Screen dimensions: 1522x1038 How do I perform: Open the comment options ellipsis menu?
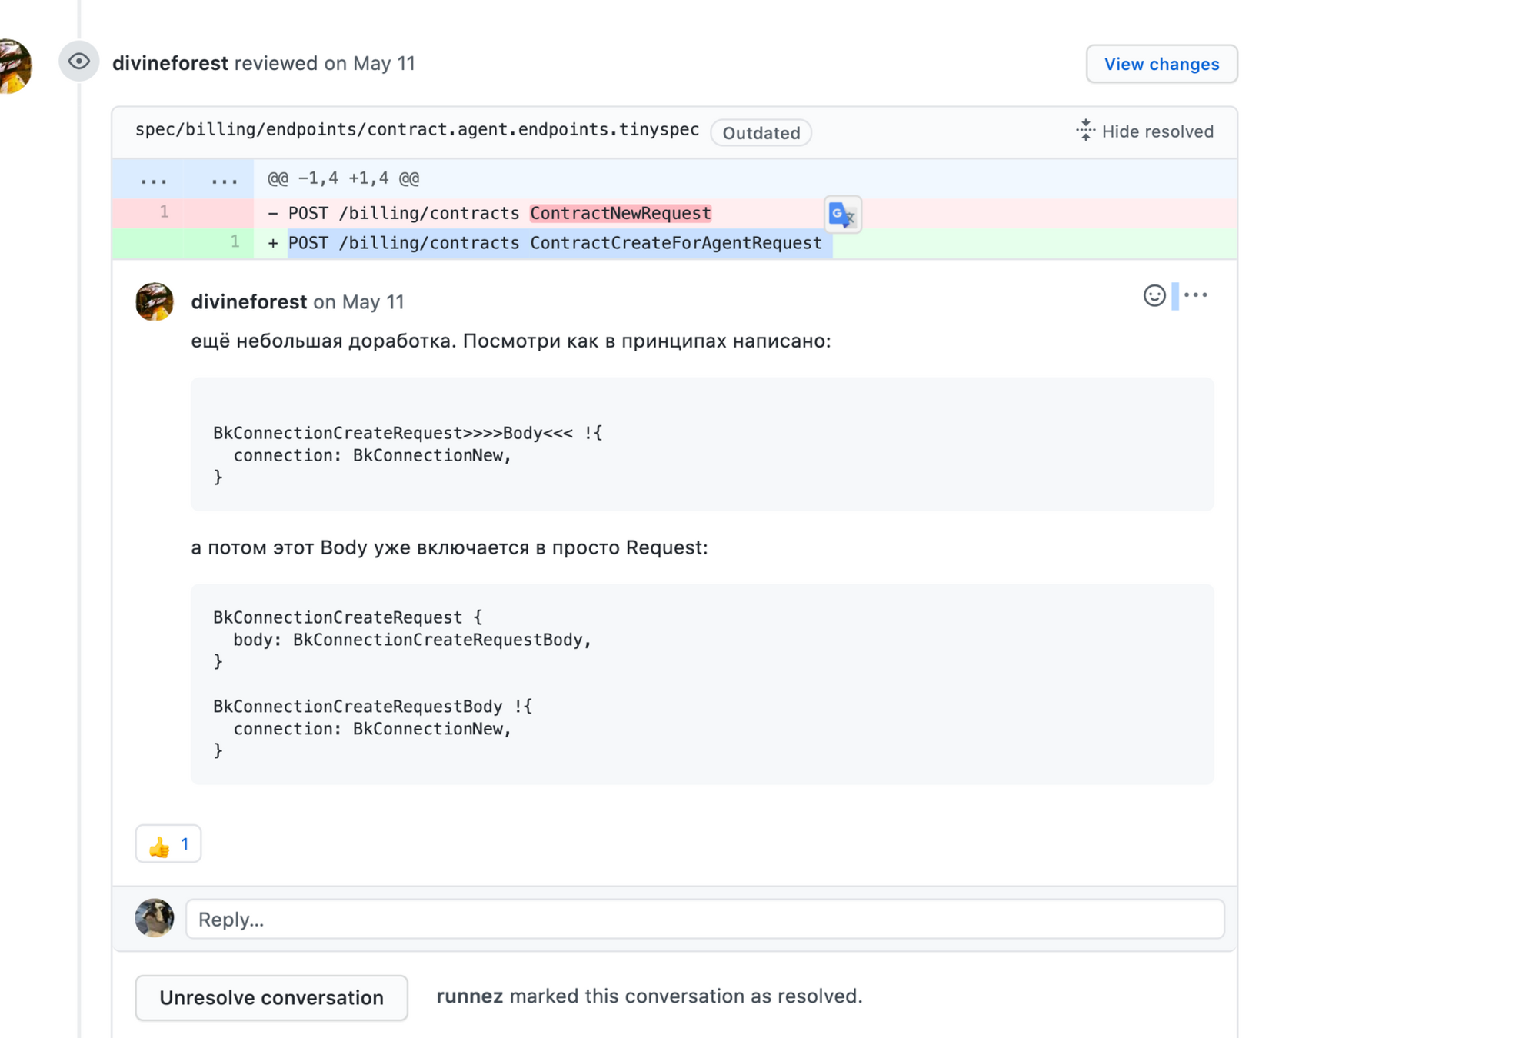[1195, 295]
